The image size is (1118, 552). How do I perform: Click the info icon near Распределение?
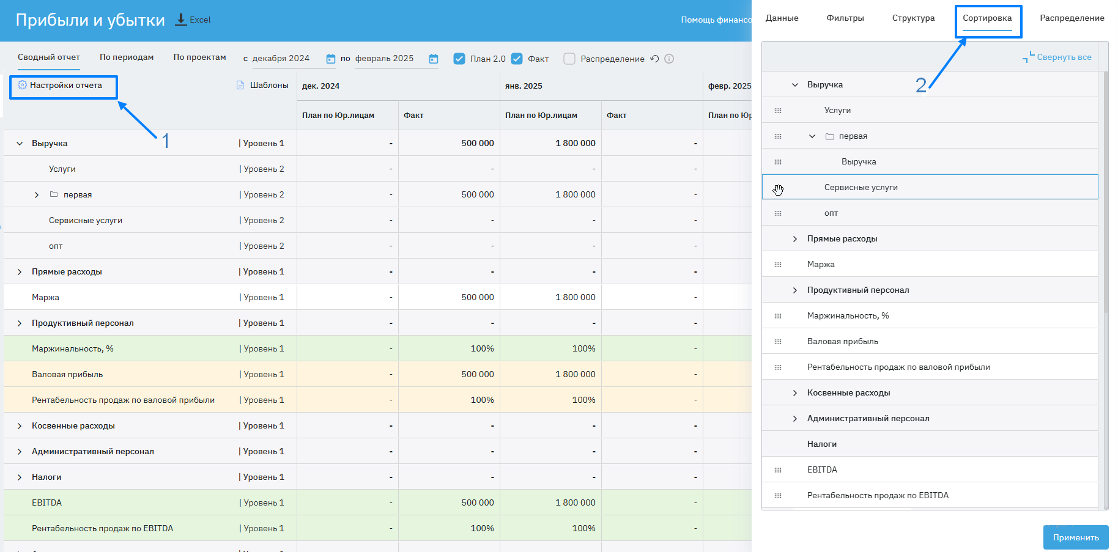(669, 59)
